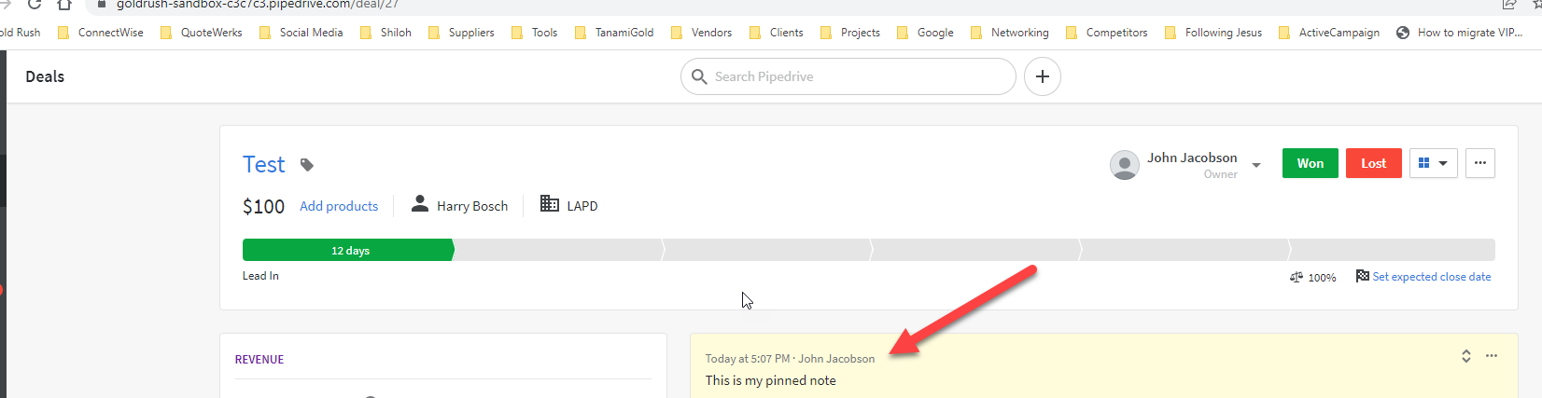The height and width of the screenshot is (398, 1542).
Task: Click the John Jacobson owner avatar
Action: pyautogui.click(x=1124, y=165)
